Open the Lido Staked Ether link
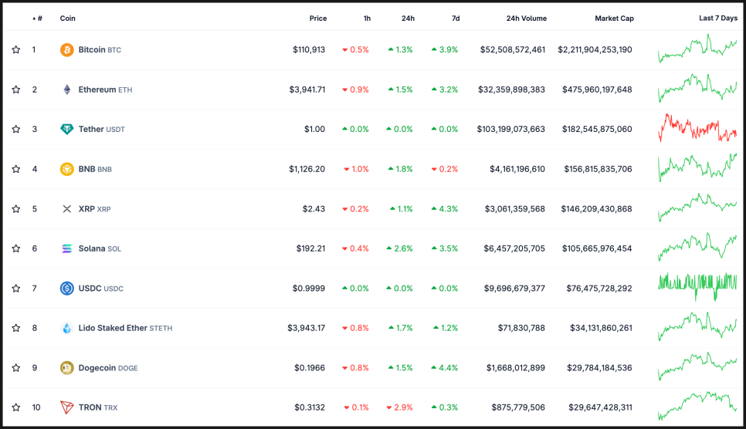The height and width of the screenshot is (429, 746). pyautogui.click(x=113, y=328)
